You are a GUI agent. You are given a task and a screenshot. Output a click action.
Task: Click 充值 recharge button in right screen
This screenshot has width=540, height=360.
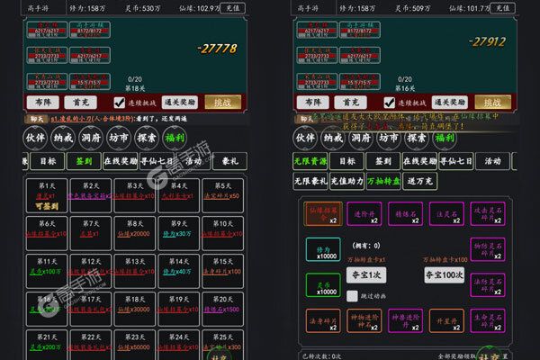coord(503,8)
